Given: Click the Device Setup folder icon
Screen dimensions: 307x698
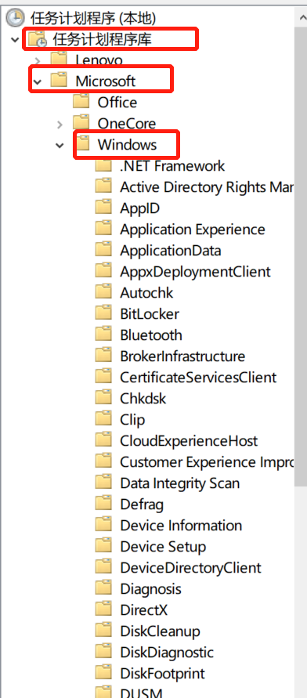Looking at the screenshot, I should coord(103,546).
